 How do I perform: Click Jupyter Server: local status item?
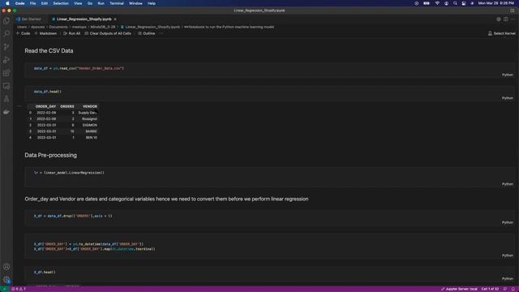(x=459, y=289)
